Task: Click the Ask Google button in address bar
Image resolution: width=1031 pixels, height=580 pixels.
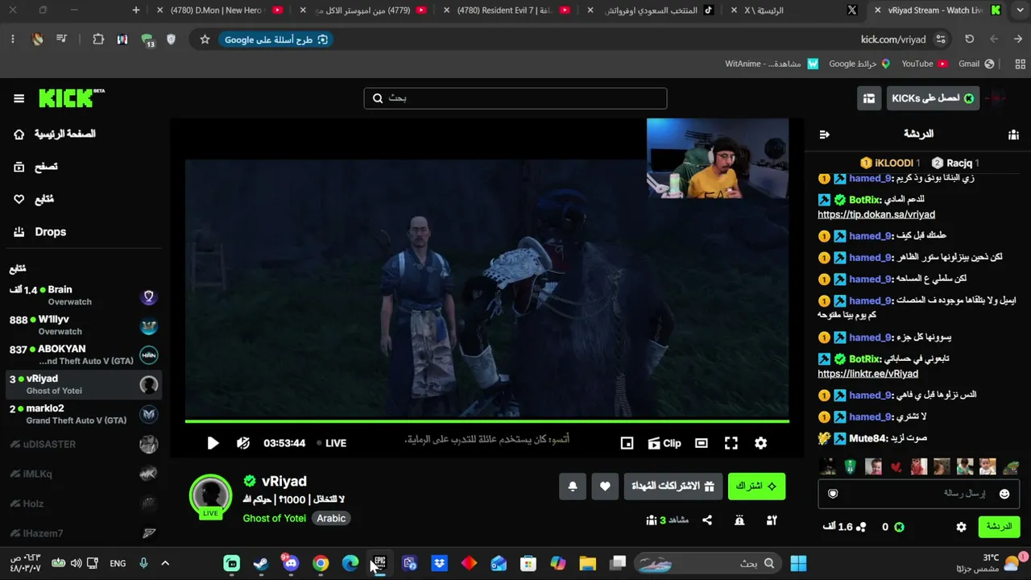Action: tap(276, 39)
